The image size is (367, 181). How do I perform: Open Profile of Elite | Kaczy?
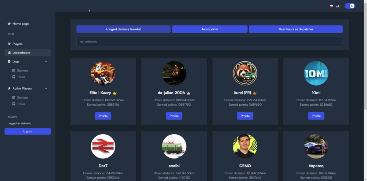(x=103, y=116)
